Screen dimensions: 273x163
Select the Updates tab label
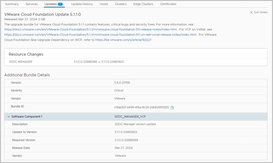[50, 4]
